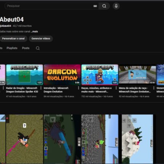The width and height of the screenshot is (164, 164).
Task: Open Dragon Evolution intro thumbnail
Action: click(62, 75)
